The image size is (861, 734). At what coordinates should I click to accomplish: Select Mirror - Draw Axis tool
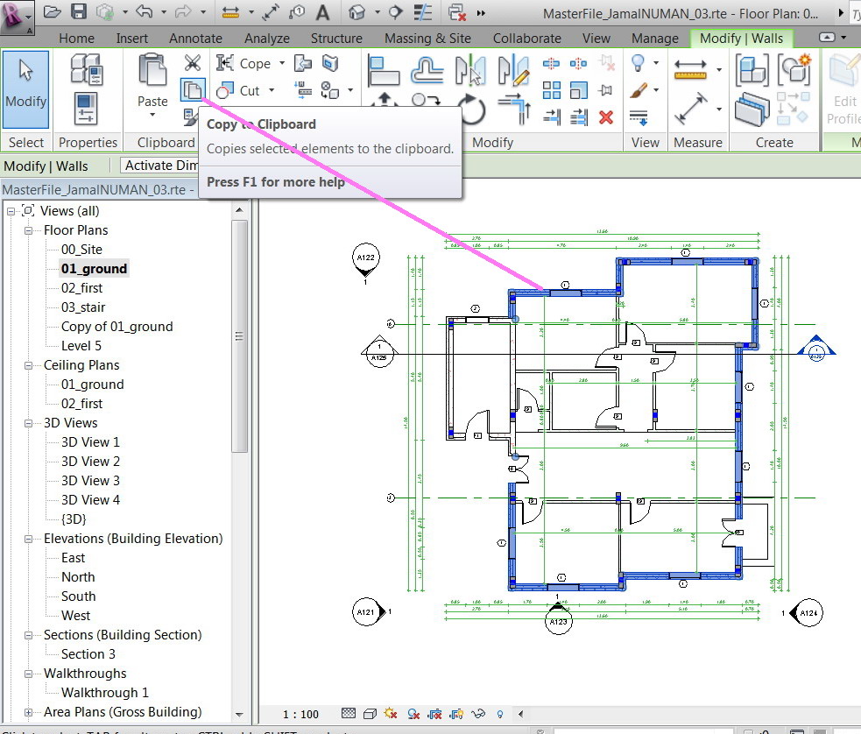tap(514, 70)
